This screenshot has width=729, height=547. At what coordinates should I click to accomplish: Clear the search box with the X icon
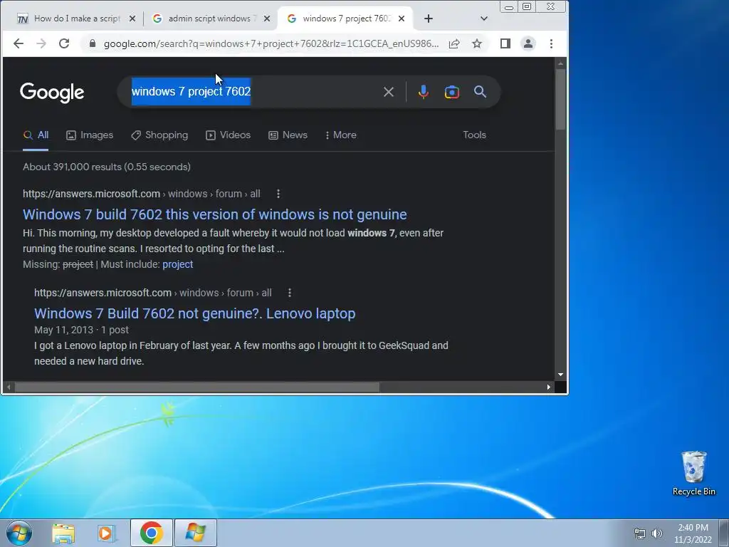tap(389, 92)
